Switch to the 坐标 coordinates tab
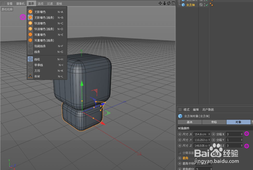This screenshot has height=170, width=253. click(214, 122)
